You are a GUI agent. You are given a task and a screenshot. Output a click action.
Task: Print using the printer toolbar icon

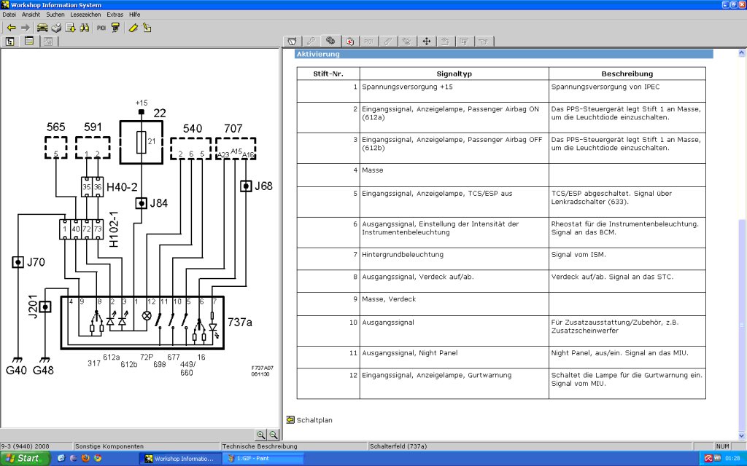pos(56,28)
